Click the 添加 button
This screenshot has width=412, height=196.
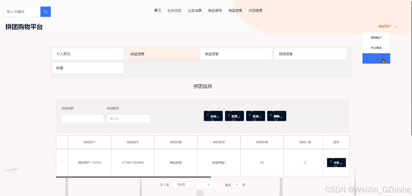click(x=255, y=116)
